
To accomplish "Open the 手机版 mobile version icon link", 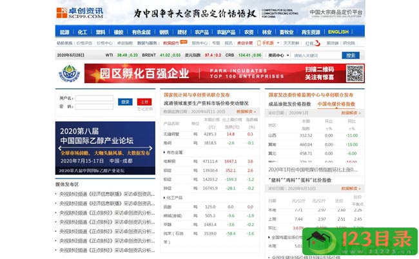I will click(x=264, y=43).
